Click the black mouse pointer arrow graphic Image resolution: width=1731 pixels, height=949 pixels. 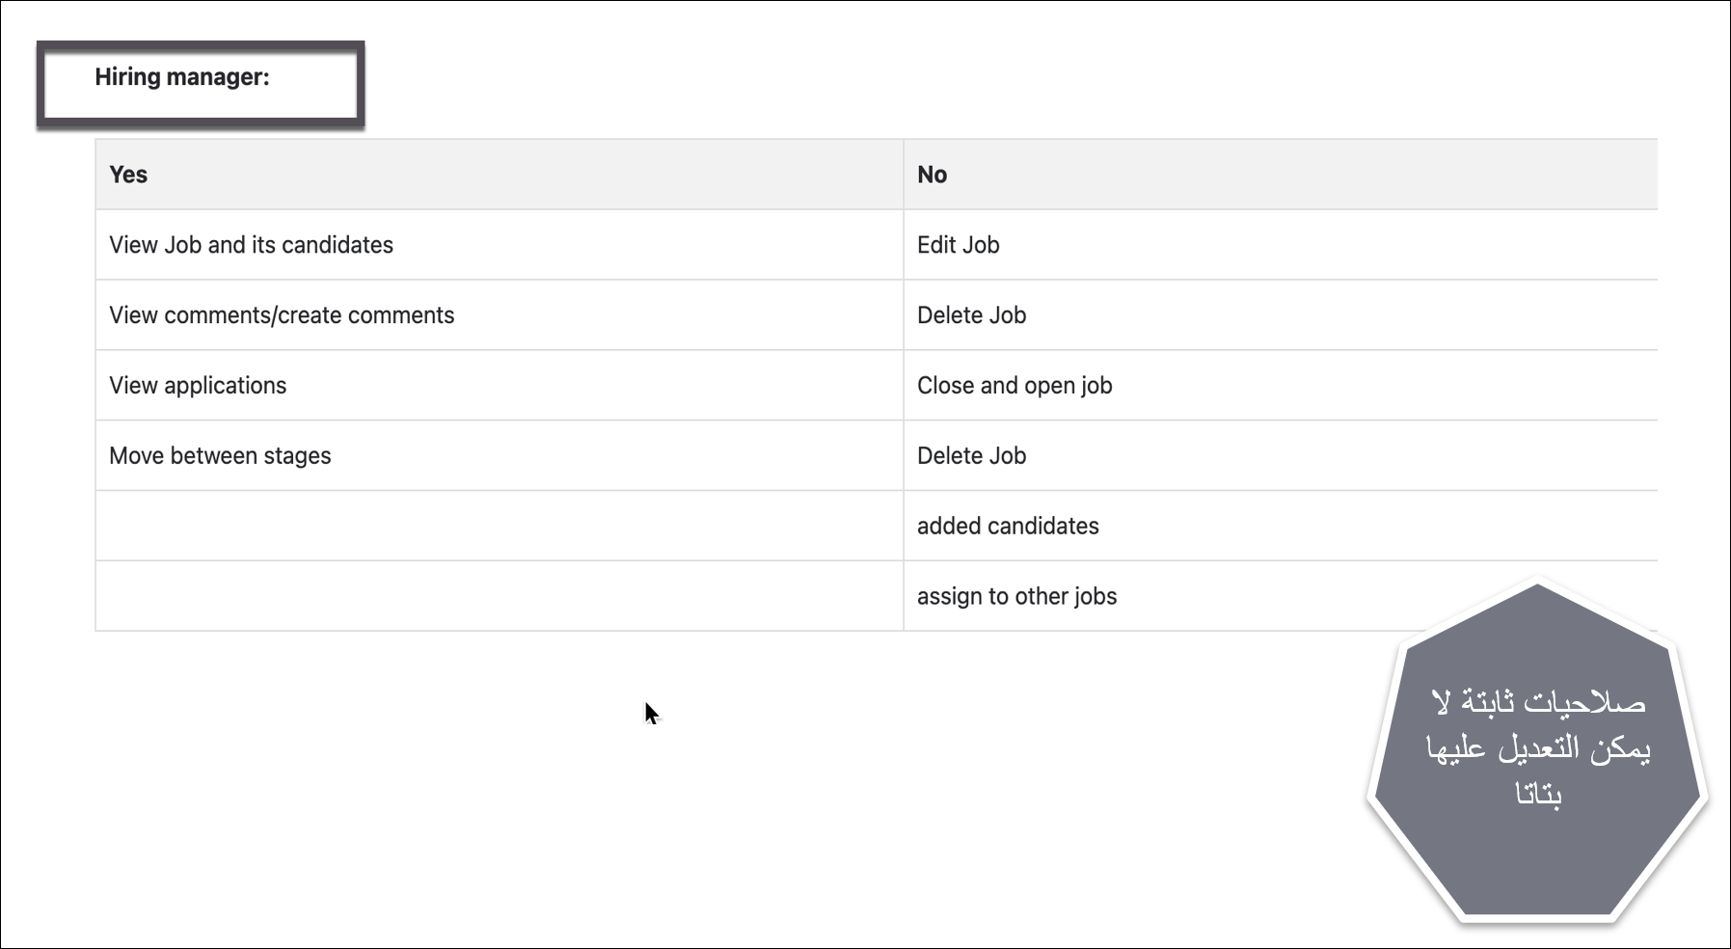coord(651,714)
